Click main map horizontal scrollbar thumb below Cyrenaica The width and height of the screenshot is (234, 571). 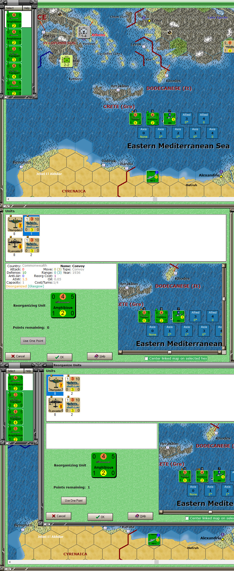tap(155, 199)
